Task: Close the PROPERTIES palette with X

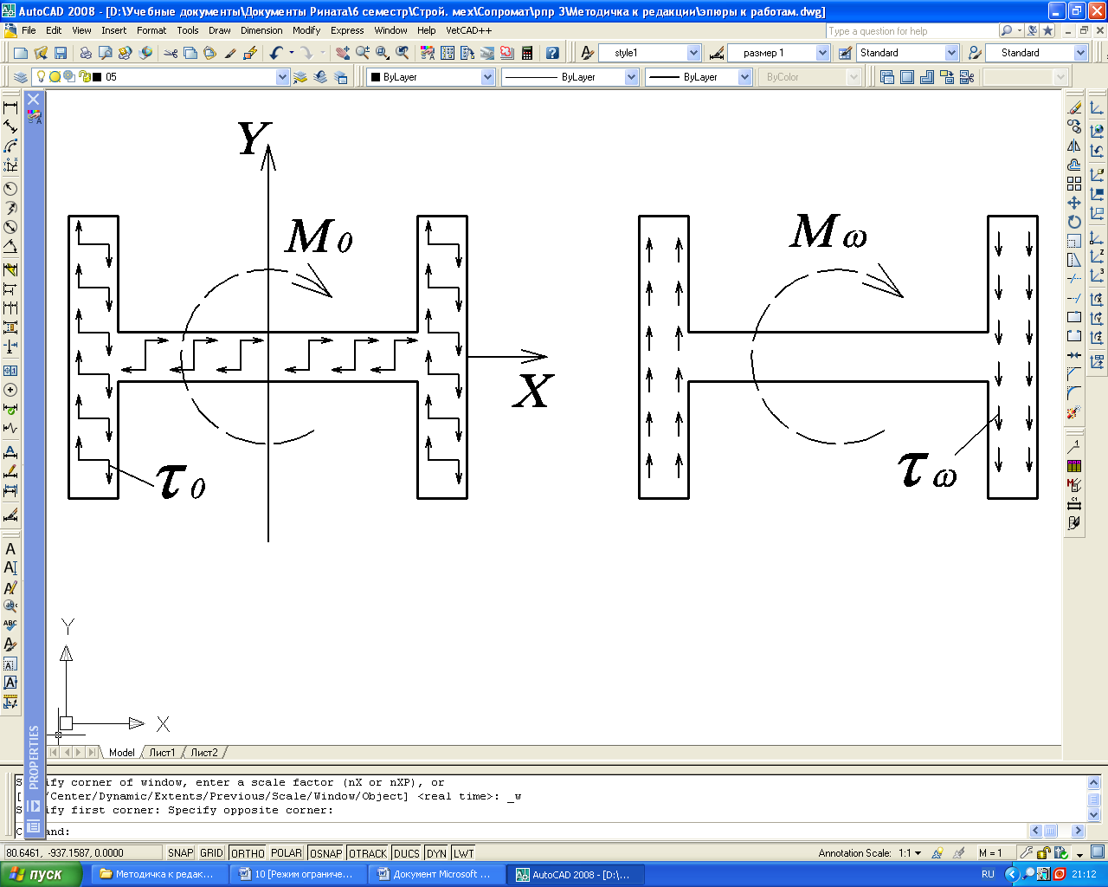Action: point(34,100)
